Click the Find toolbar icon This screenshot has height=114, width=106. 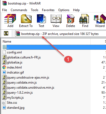pyautogui.click(x=84, y=19)
